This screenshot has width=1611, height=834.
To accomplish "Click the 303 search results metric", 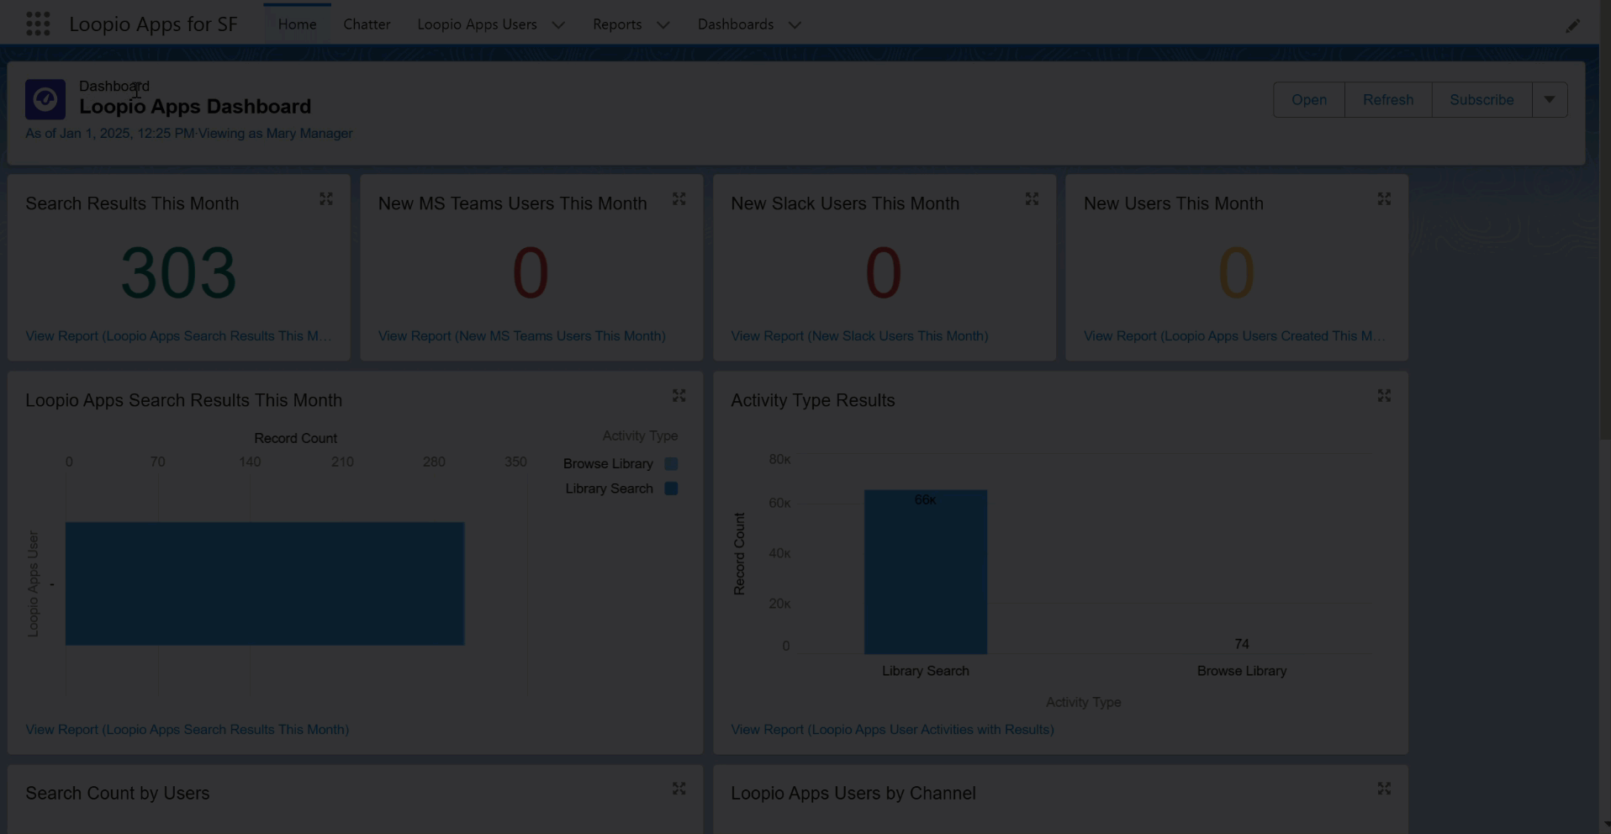I will click(x=178, y=272).
